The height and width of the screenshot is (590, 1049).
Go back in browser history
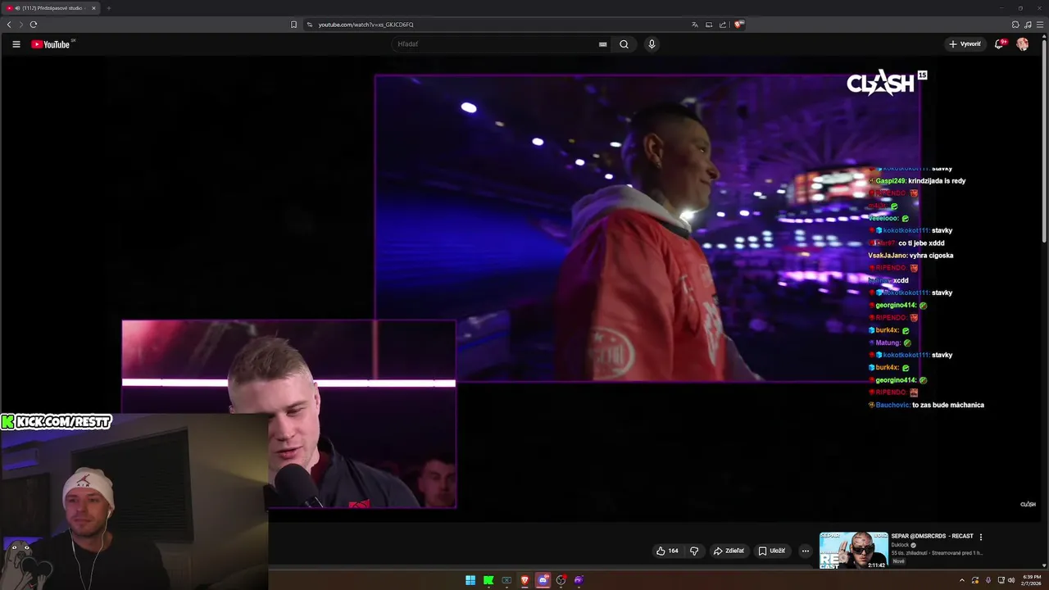click(9, 25)
